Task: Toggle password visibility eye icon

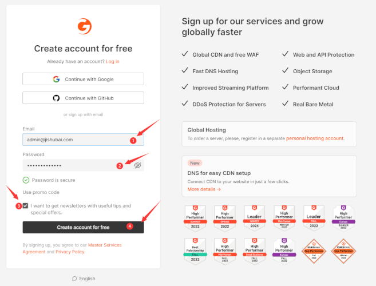Action: point(137,165)
